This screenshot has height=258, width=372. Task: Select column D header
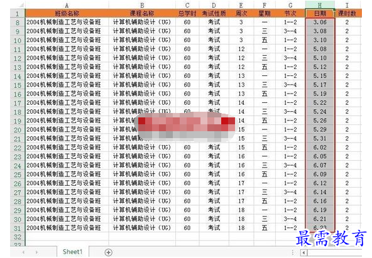tap(214, 5)
